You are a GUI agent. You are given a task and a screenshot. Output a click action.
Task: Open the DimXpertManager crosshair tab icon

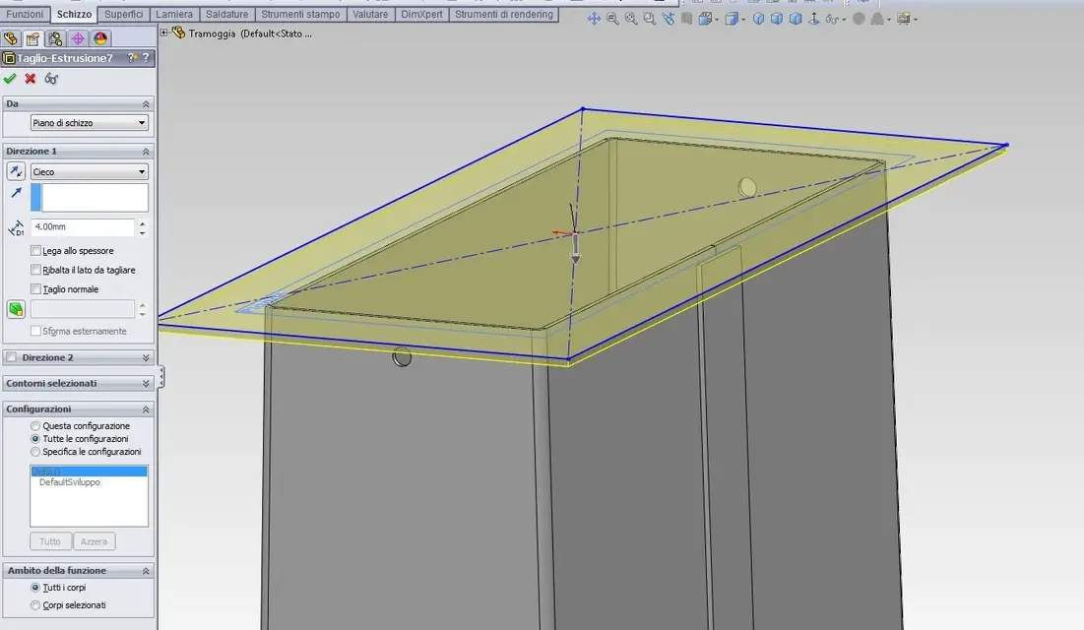click(78, 38)
